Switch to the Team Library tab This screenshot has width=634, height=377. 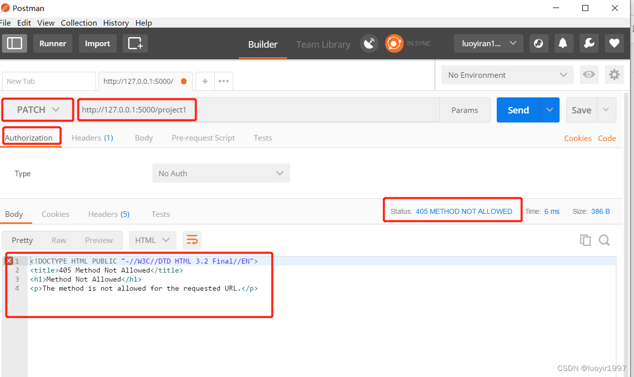pos(323,44)
